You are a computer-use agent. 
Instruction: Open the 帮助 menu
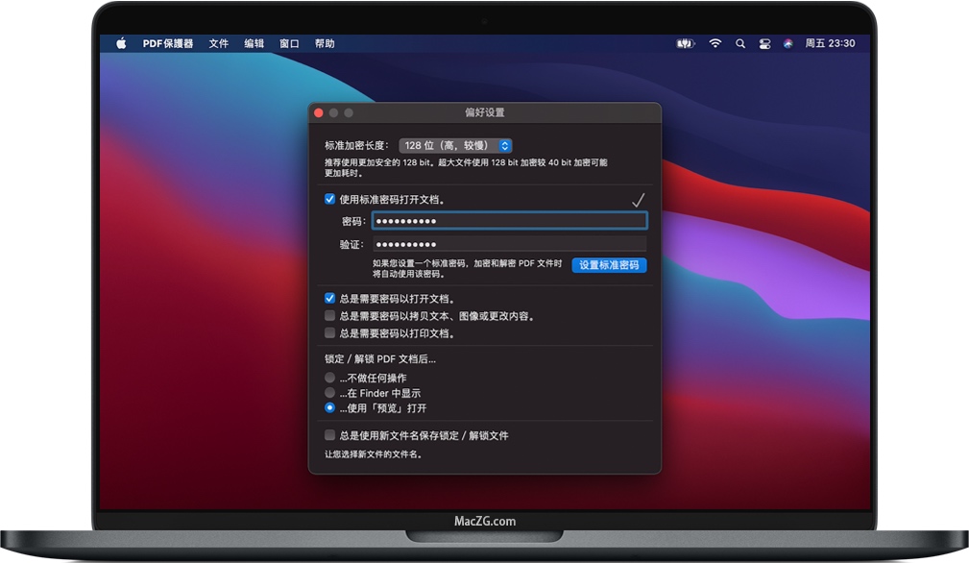tap(325, 42)
